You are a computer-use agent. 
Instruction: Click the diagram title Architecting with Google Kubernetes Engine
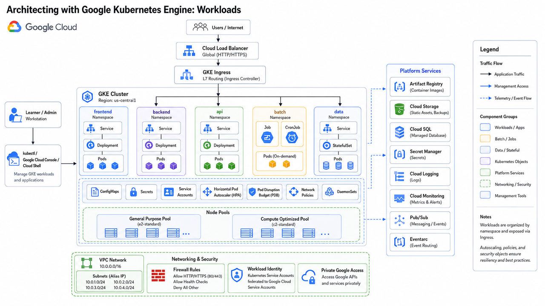pos(124,9)
